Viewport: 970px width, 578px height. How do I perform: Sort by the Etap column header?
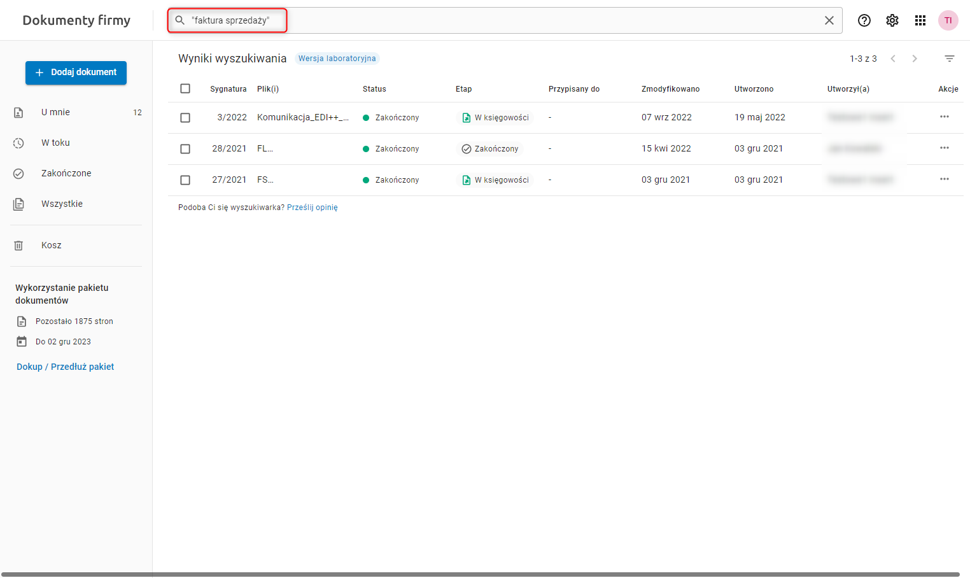(464, 89)
